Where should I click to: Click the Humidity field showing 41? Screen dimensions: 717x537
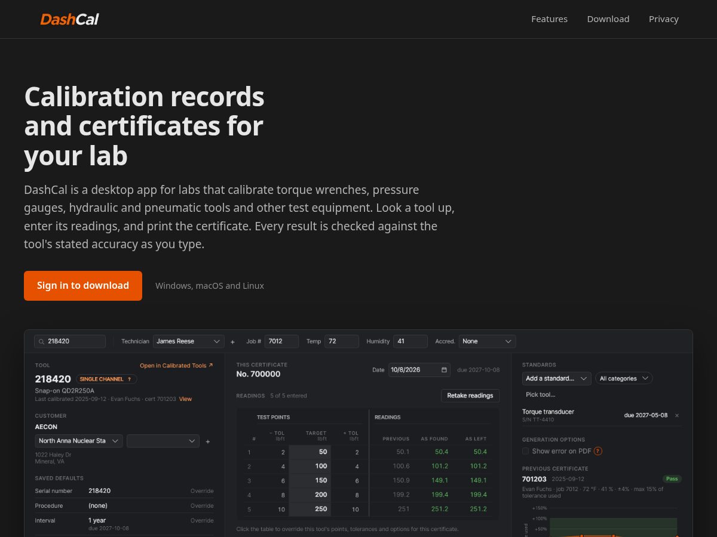click(x=410, y=341)
